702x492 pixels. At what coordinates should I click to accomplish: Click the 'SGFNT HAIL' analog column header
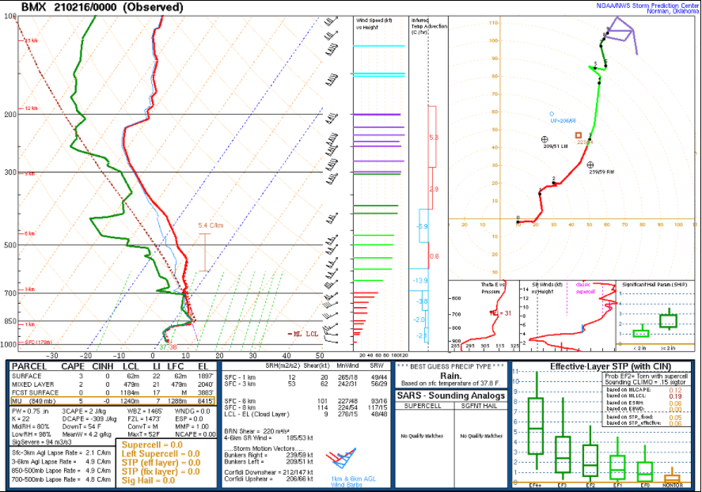point(479,406)
